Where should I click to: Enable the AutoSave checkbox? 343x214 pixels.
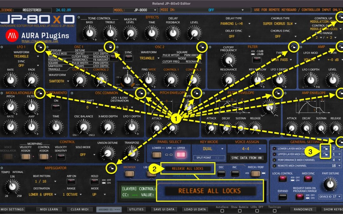pyautogui.click(x=223, y=211)
